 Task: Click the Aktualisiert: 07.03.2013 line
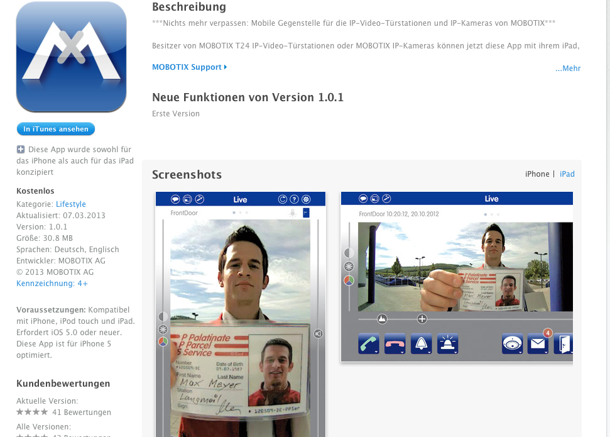click(61, 216)
